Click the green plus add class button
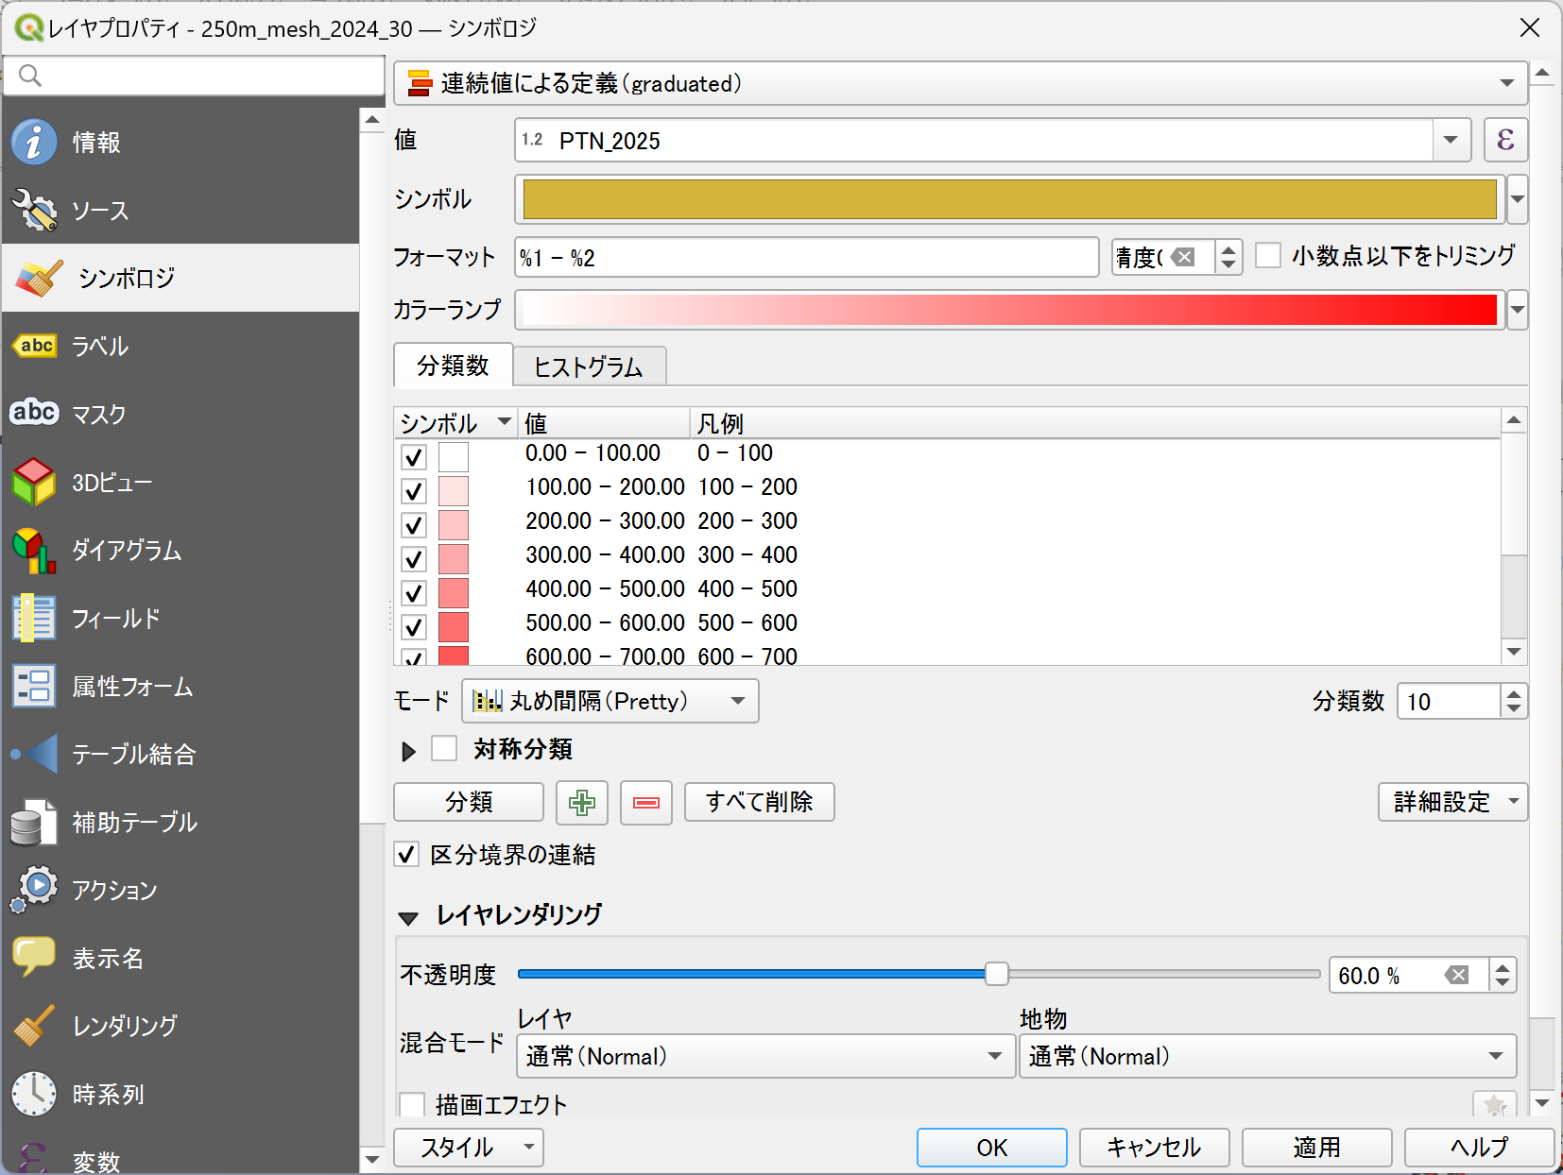1563x1175 pixels. click(581, 803)
